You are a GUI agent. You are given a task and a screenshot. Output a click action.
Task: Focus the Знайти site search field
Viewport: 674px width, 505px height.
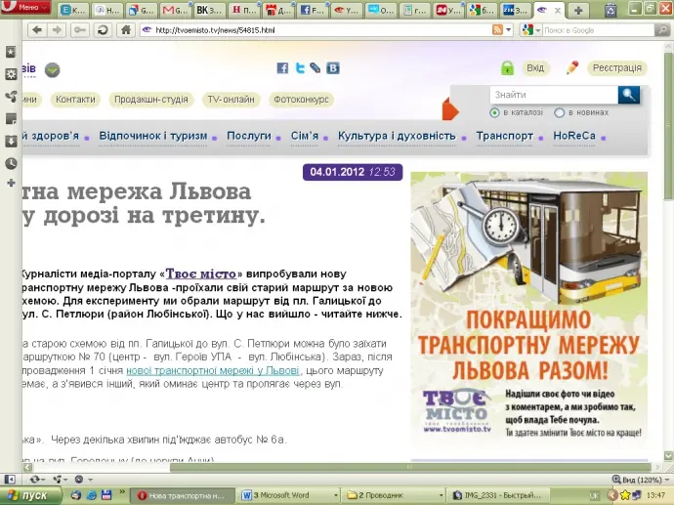click(x=554, y=95)
